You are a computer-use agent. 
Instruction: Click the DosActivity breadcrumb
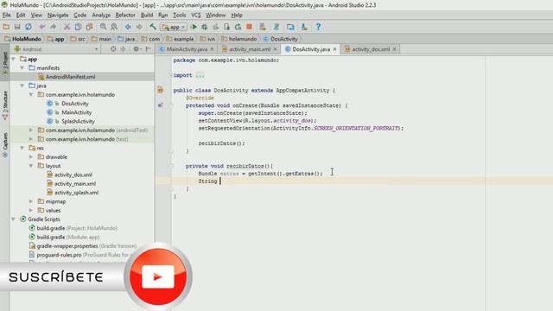(280, 39)
